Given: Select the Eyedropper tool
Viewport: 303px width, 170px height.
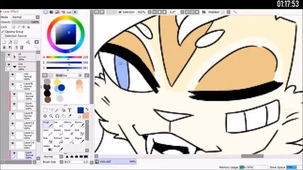Looking at the screenshot, I should pos(70,116).
